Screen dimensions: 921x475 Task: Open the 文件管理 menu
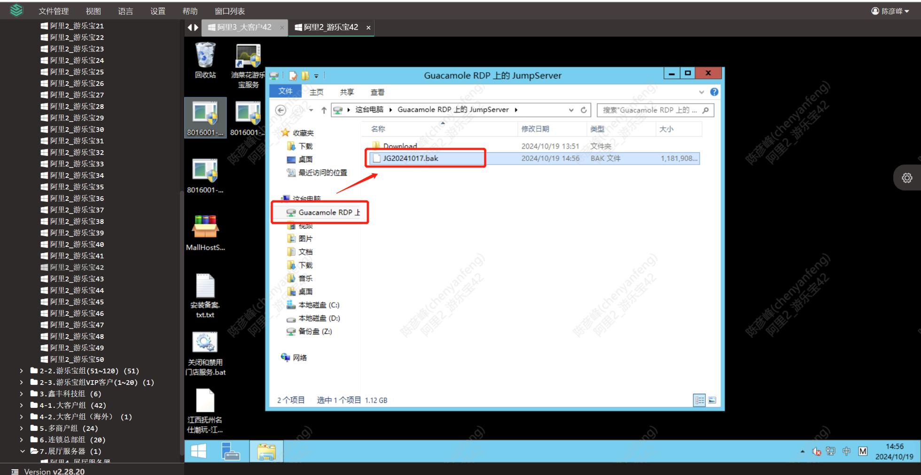(54, 11)
